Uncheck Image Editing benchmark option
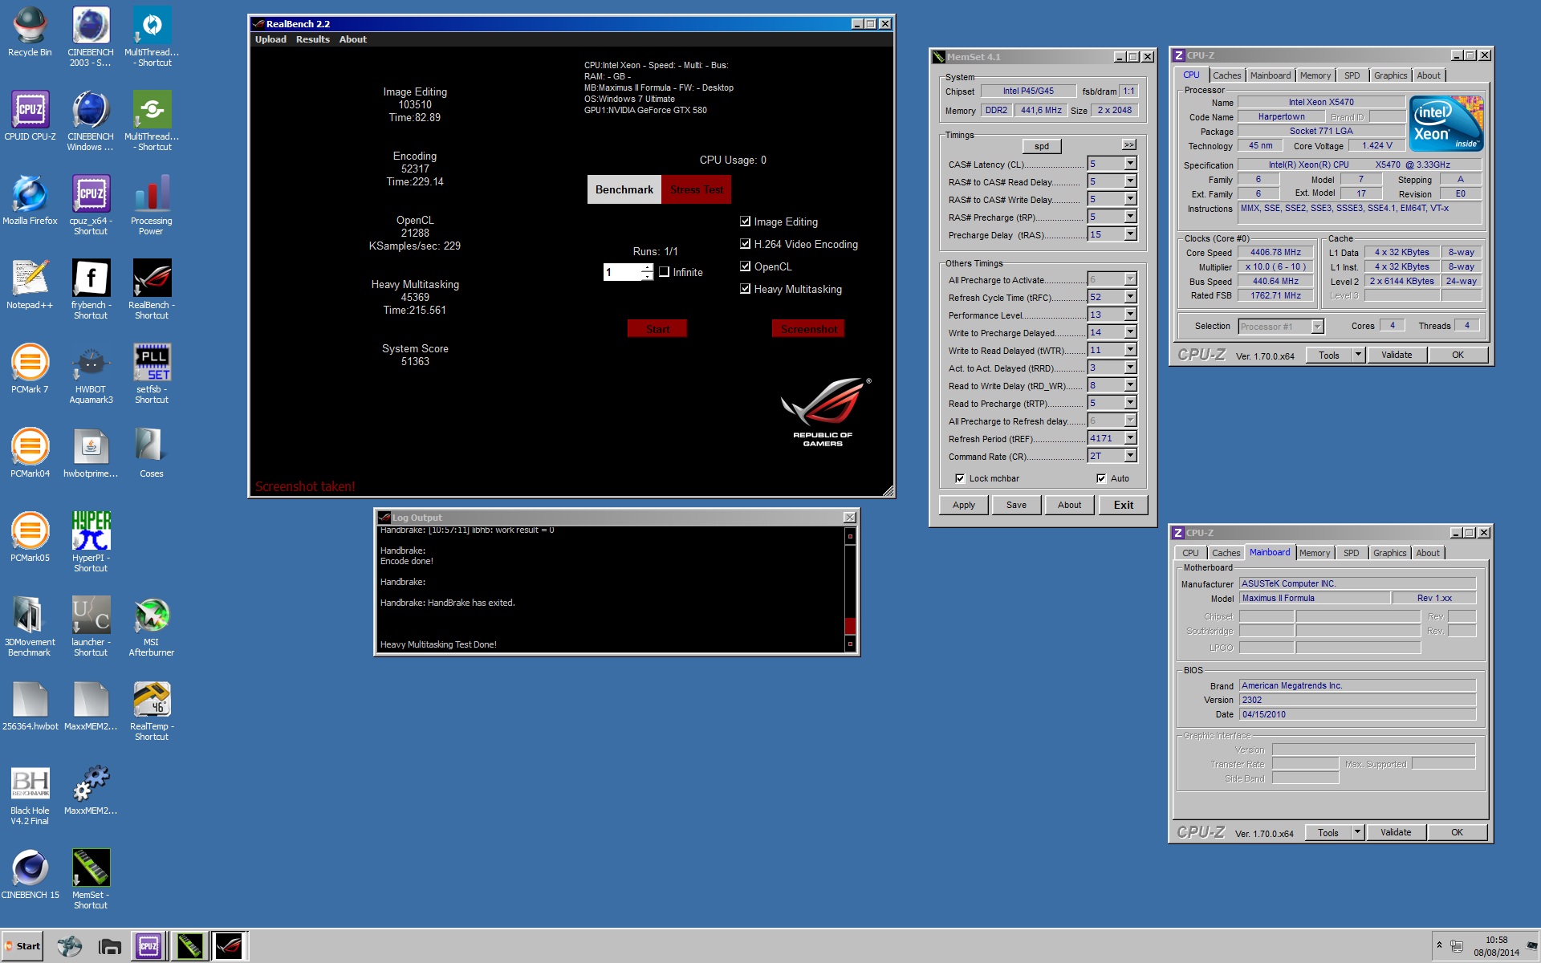The height and width of the screenshot is (963, 1541). (745, 221)
